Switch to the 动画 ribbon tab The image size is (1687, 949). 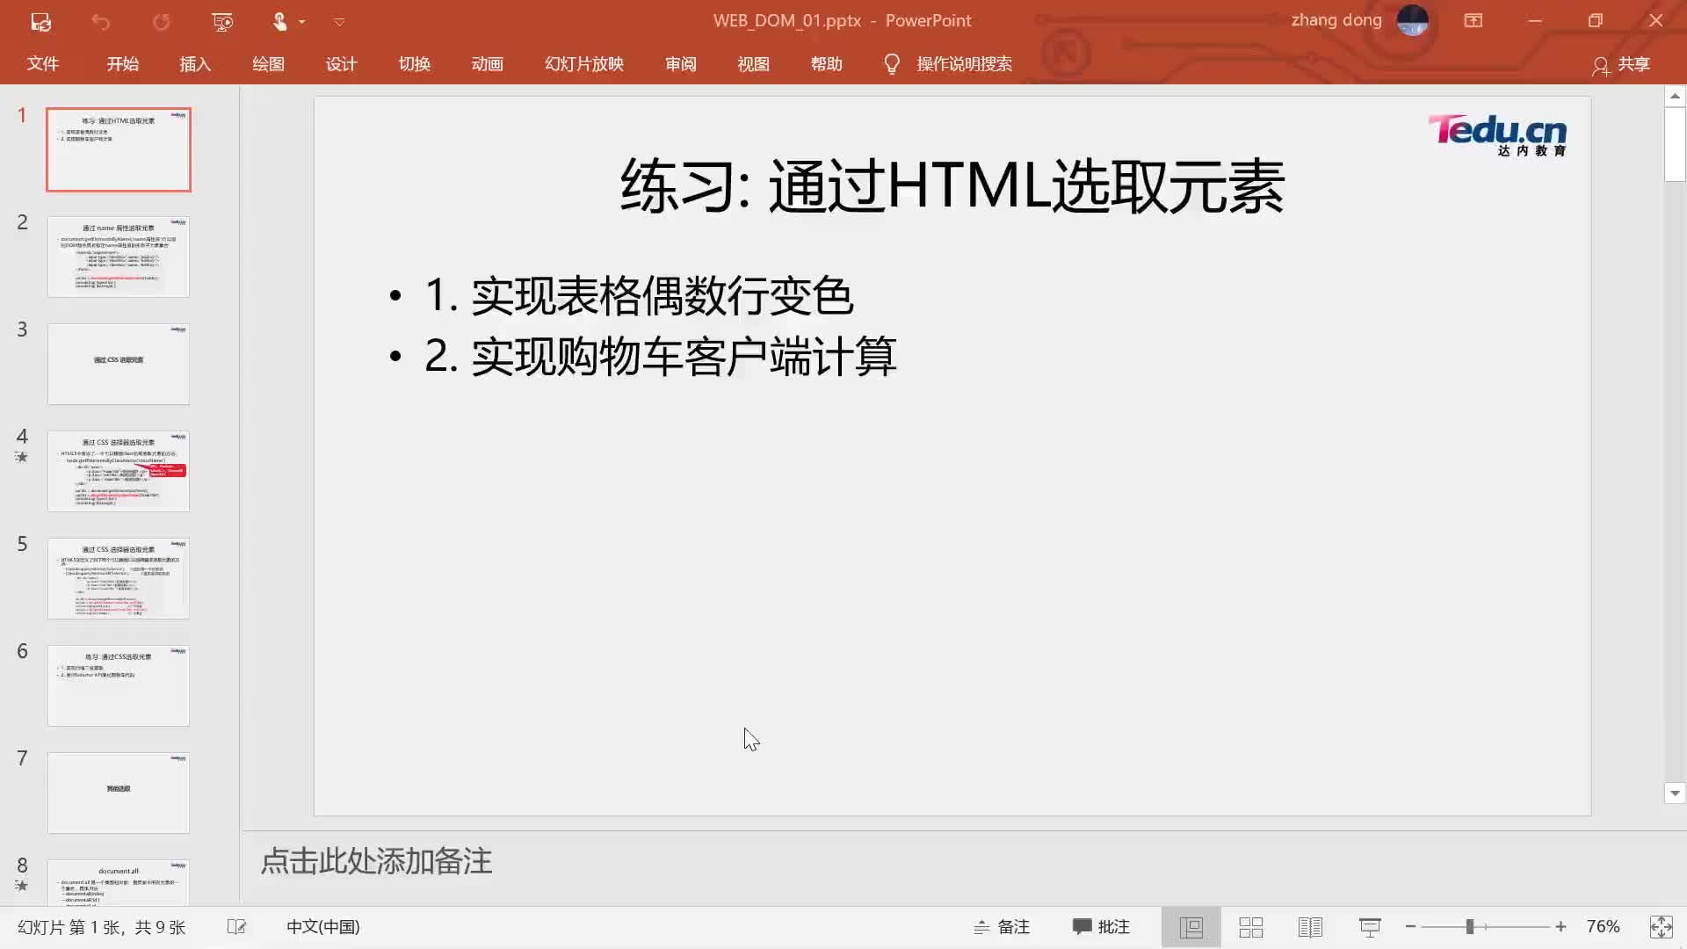pyautogui.click(x=487, y=64)
